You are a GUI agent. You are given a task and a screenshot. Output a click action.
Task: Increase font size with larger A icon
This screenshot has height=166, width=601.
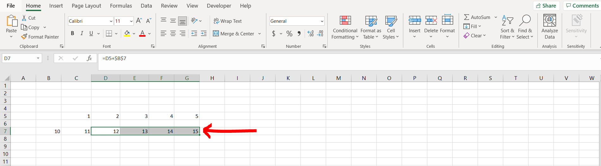point(139,21)
